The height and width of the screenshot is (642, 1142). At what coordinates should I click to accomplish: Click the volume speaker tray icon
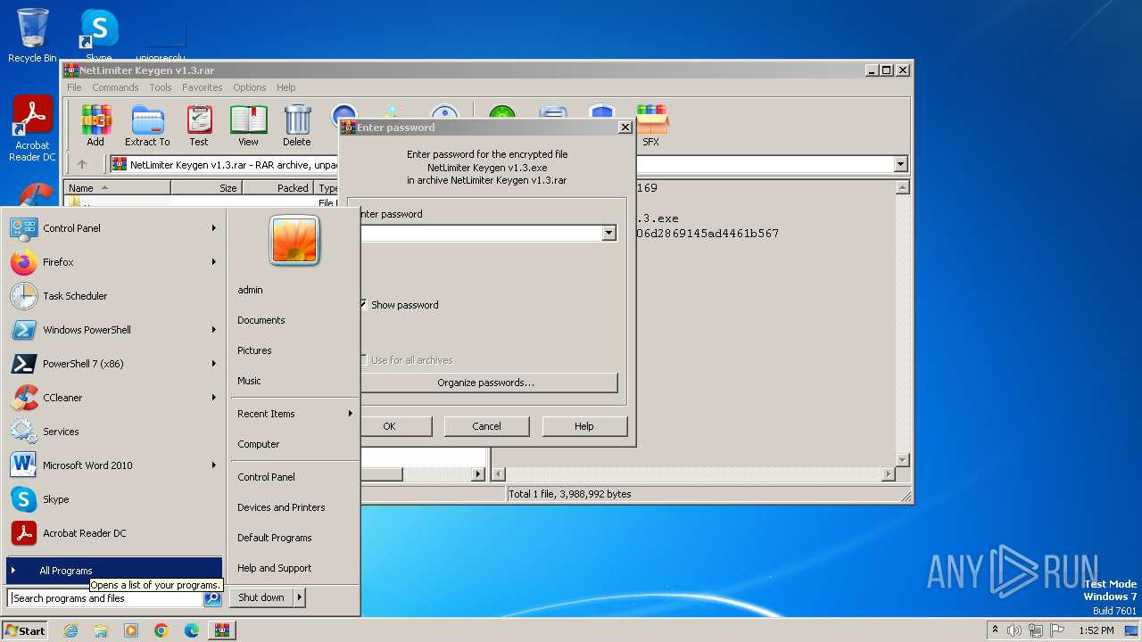tap(1014, 630)
